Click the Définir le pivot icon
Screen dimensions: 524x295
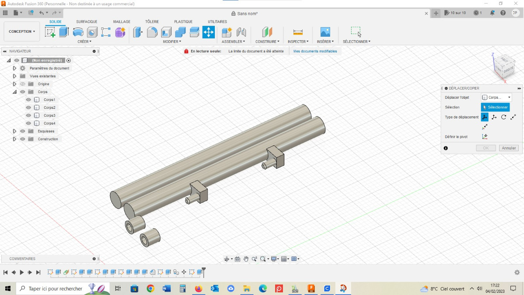tap(485, 137)
